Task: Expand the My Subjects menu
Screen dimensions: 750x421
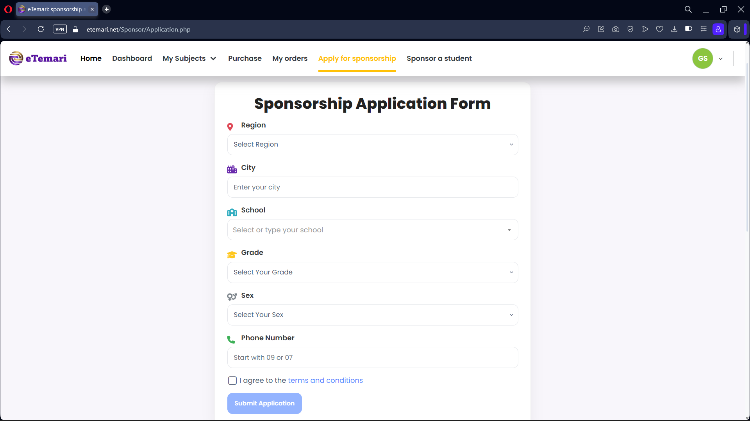Action: click(x=189, y=58)
